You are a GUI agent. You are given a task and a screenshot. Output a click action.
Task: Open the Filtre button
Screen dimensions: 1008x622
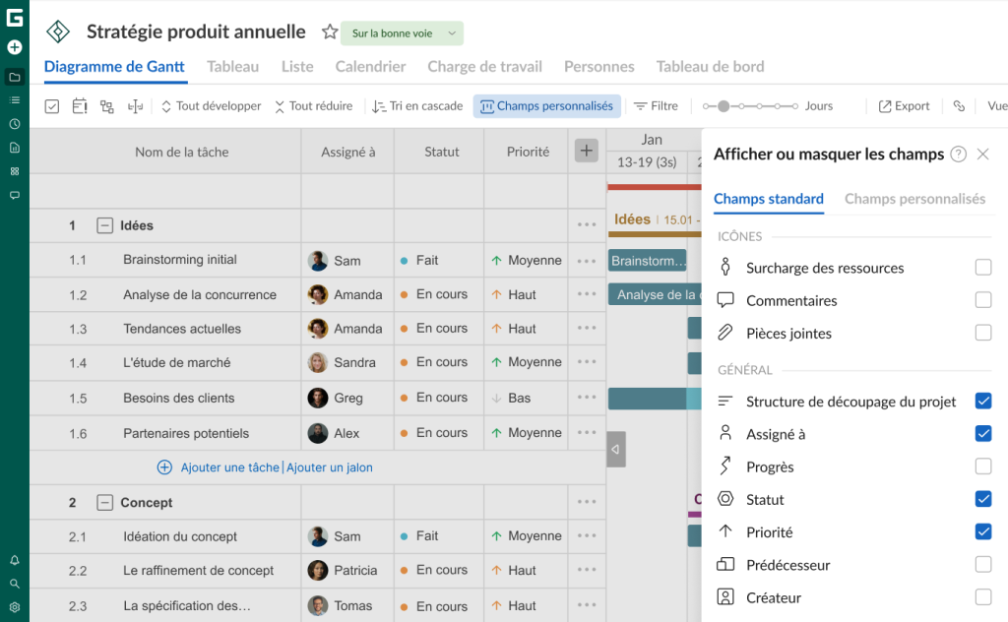pyautogui.click(x=656, y=106)
